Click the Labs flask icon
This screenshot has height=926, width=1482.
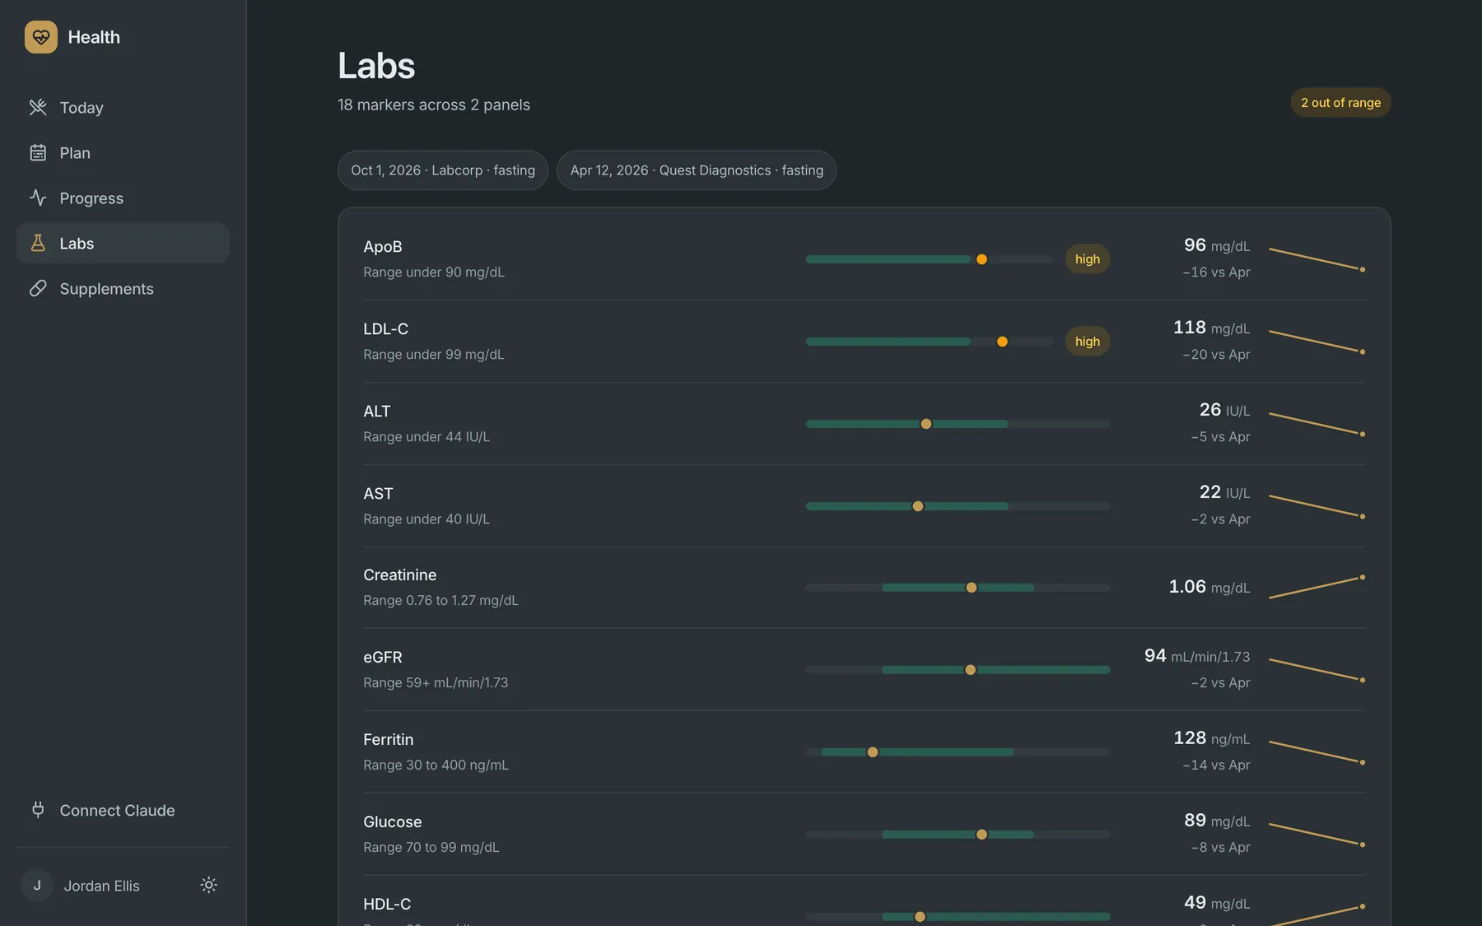coord(38,243)
